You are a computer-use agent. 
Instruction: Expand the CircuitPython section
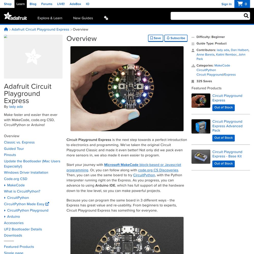[5, 198]
